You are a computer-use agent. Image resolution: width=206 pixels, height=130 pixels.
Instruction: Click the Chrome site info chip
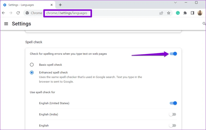(34, 13)
